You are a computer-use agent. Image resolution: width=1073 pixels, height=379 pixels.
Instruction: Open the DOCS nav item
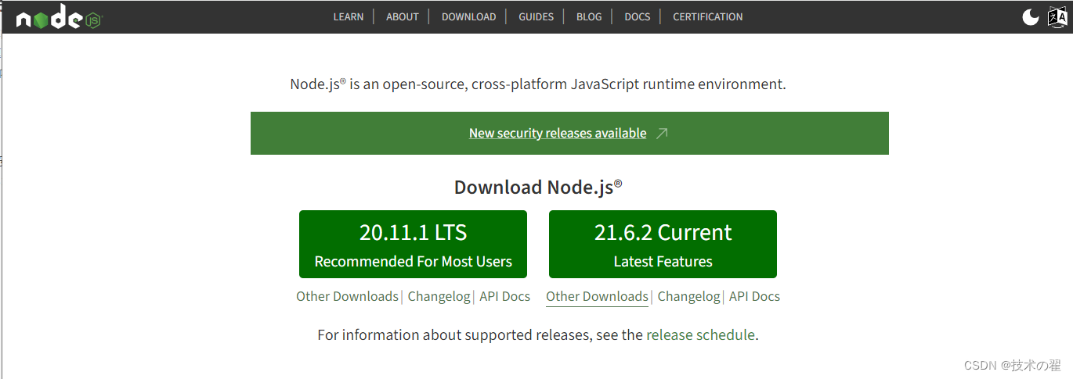tap(638, 16)
